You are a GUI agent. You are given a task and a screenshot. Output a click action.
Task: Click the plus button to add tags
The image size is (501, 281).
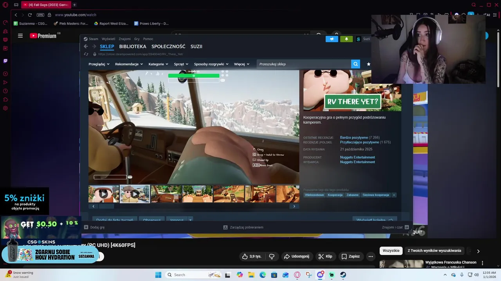[x=394, y=195]
